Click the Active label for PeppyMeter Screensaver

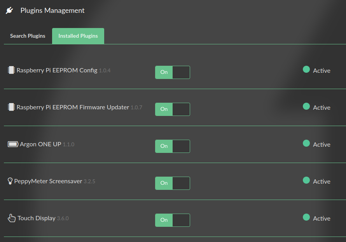[x=322, y=182]
